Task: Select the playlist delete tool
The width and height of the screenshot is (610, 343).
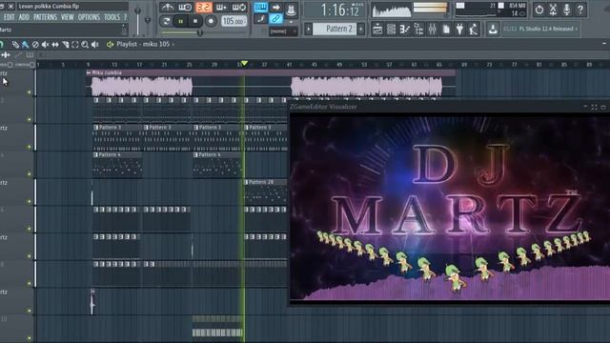Action: coord(35,45)
